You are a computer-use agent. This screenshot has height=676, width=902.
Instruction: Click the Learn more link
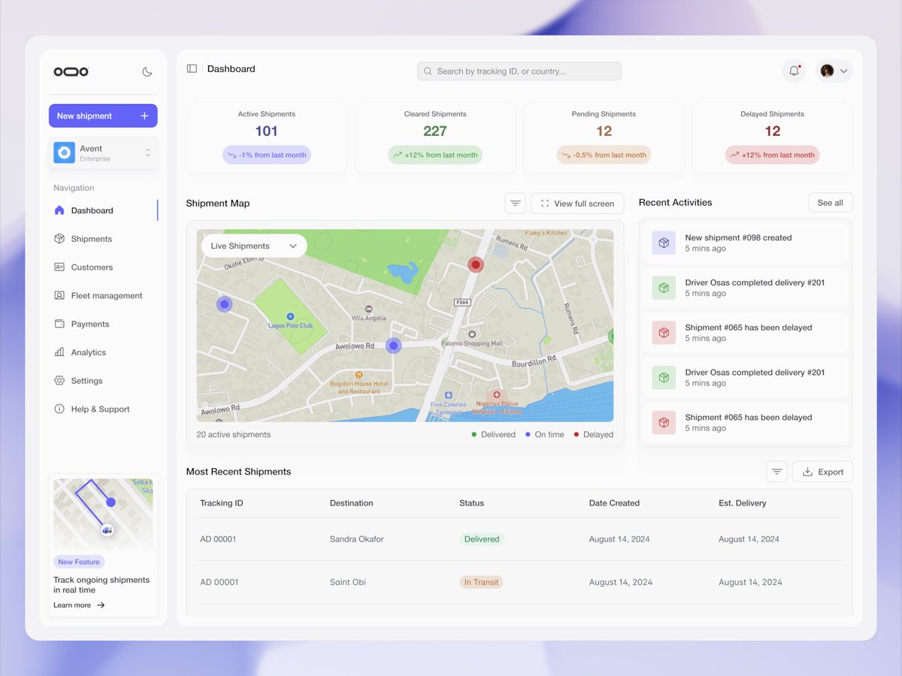pyautogui.click(x=79, y=605)
